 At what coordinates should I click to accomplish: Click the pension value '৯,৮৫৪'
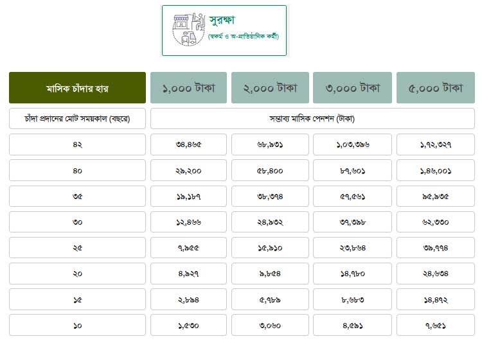[x=270, y=274]
